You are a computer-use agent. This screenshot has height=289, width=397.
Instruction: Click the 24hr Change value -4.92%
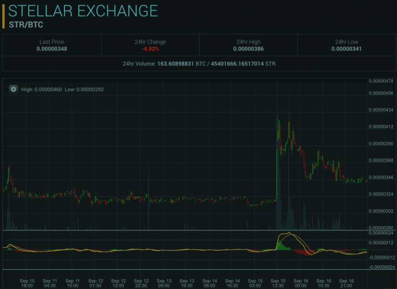pyautogui.click(x=150, y=49)
